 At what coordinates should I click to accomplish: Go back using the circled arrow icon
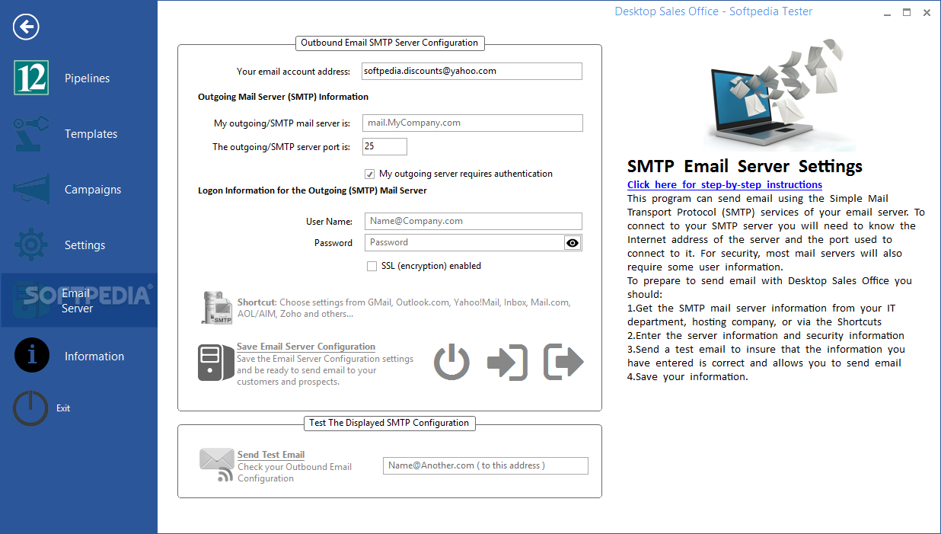tap(26, 27)
